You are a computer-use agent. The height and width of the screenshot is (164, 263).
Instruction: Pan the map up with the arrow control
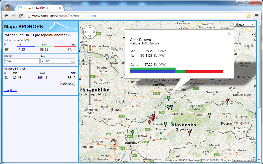click(x=90, y=28)
